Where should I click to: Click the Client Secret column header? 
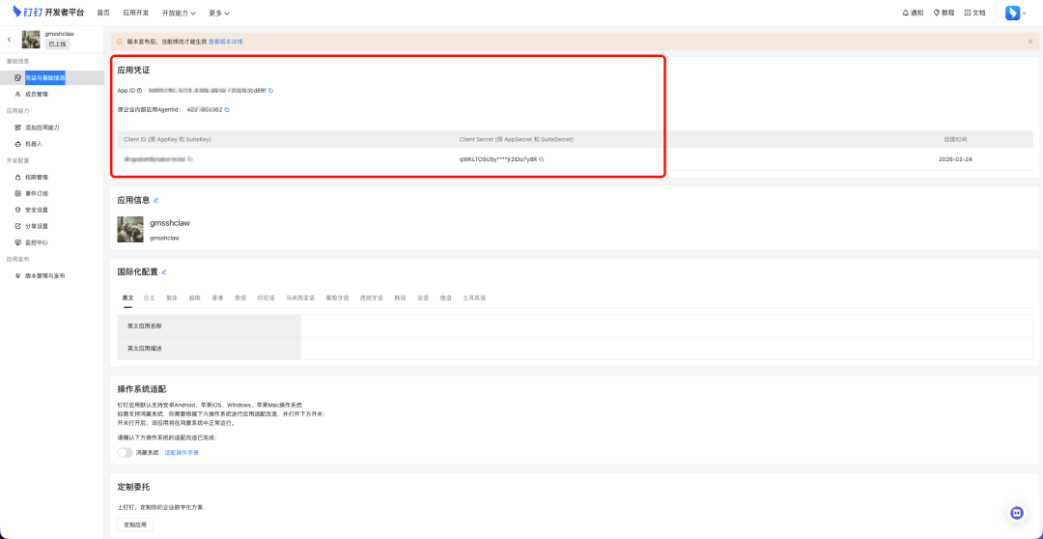click(x=516, y=139)
